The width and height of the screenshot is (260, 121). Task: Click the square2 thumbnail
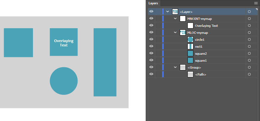[x=190, y=53]
